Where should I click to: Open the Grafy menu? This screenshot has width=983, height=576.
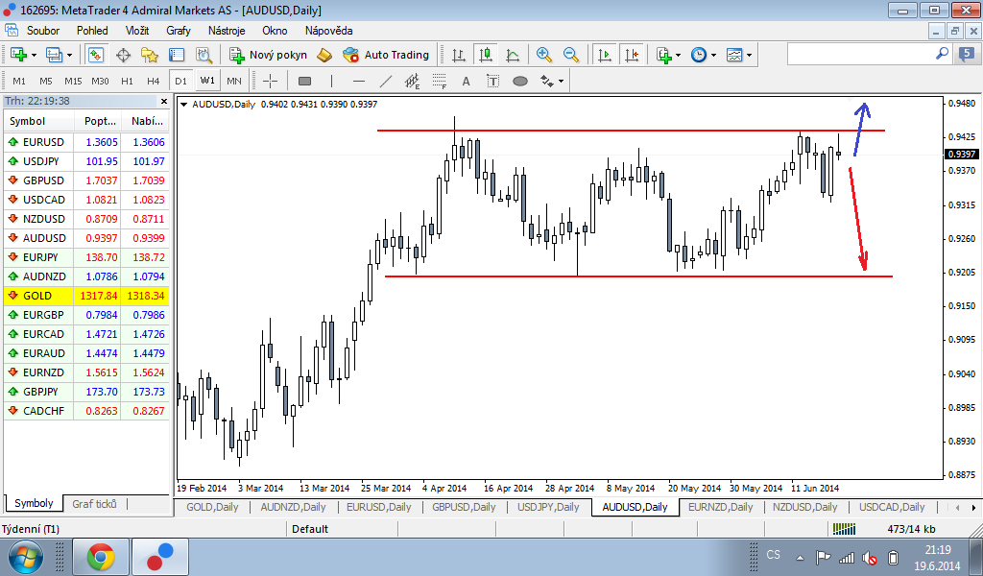(x=179, y=31)
